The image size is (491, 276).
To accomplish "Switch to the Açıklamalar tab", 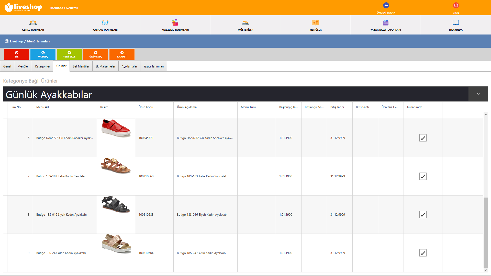I will (129, 66).
